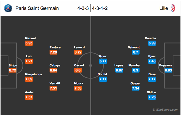Click the Lille club crest

pos(173,8)
